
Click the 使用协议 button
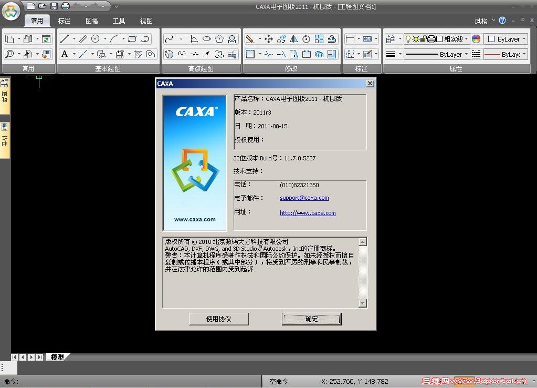[218, 319]
